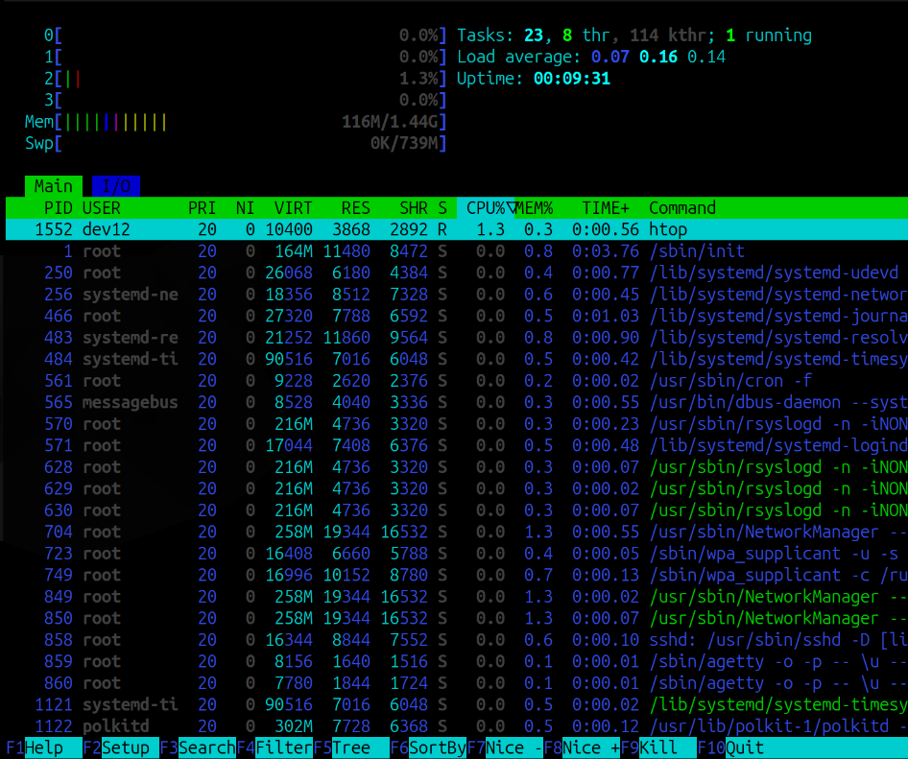Select the /sbin/init process row
The width and height of the screenshot is (908, 759).
click(x=457, y=251)
